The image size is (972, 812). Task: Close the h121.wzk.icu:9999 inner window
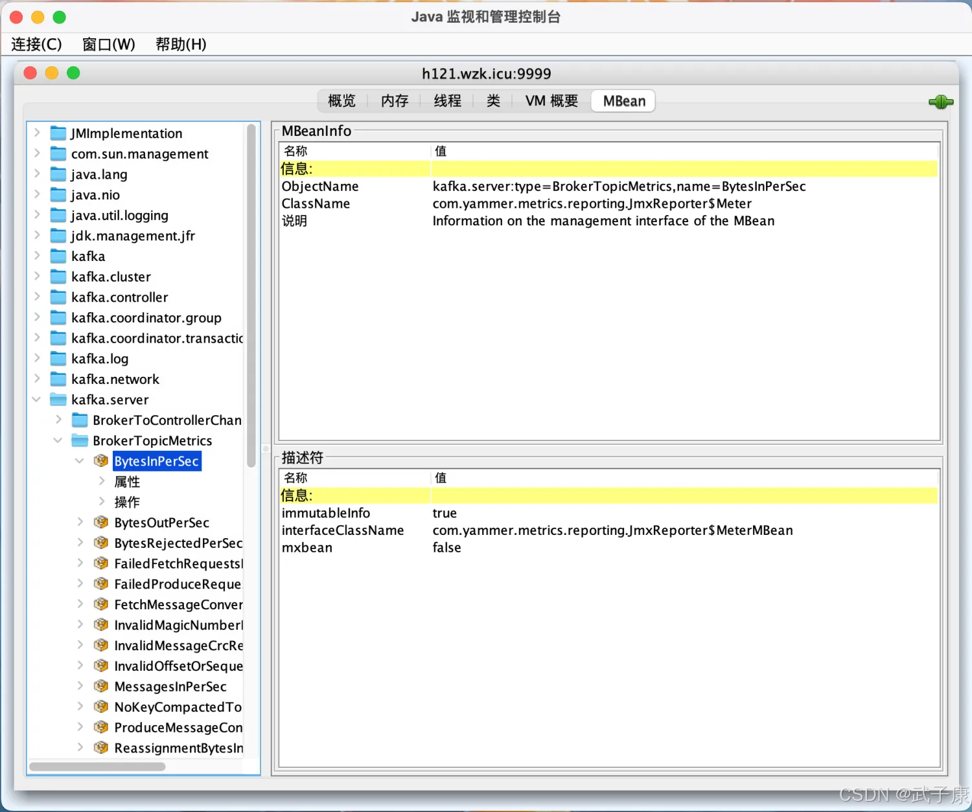click(x=30, y=73)
